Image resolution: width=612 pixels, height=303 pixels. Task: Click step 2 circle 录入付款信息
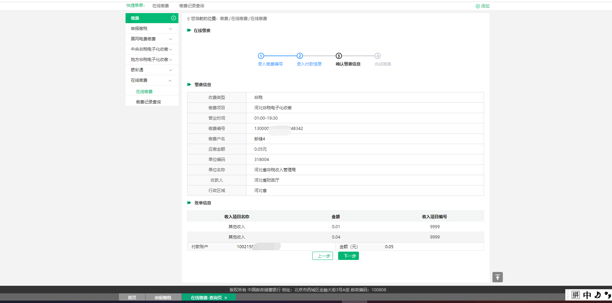coord(300,56)
